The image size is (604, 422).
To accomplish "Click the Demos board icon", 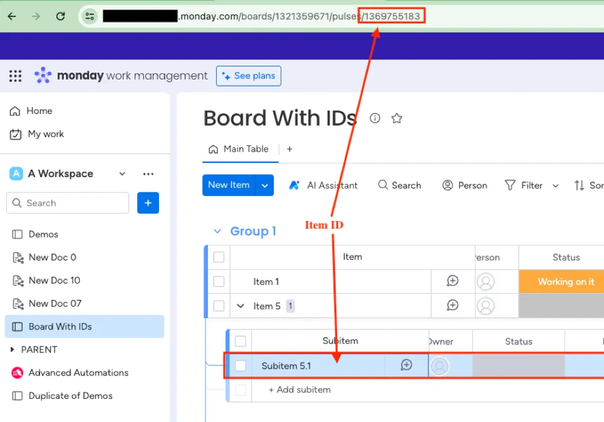I will coord(18,234).
